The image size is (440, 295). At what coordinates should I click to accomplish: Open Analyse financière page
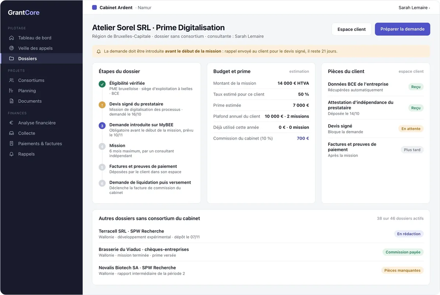coord(41,123)
